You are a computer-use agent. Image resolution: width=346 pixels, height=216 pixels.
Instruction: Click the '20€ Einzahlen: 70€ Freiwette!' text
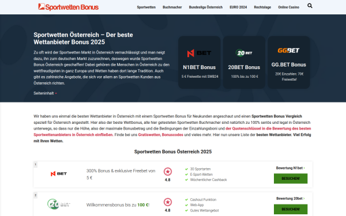click(x=289, y=77)
